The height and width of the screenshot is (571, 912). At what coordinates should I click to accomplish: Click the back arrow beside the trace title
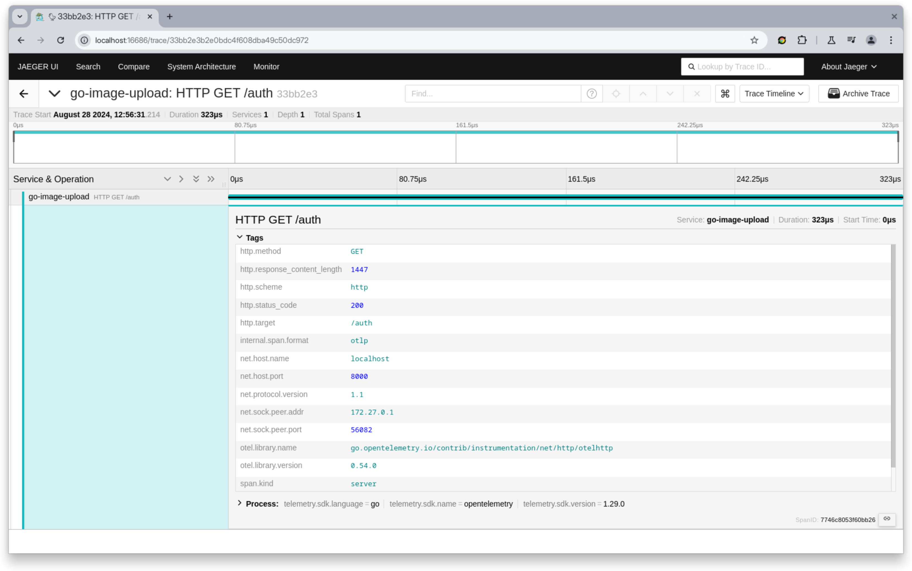[x=24, y=93]
